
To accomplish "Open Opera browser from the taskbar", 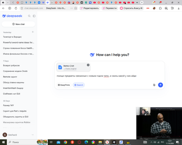I will (x=79, y=142).
